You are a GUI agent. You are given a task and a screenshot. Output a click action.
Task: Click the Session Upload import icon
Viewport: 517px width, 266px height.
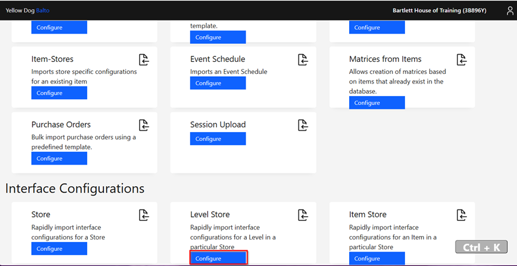(303, 125)
